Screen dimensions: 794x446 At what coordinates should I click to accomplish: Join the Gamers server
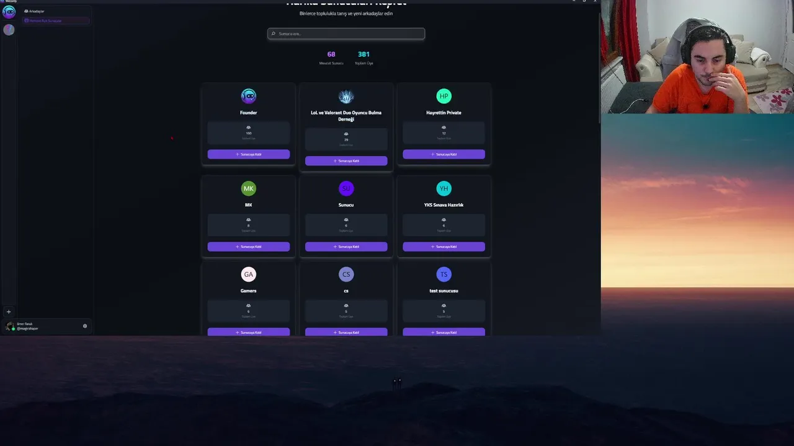[x=249, y=332]
